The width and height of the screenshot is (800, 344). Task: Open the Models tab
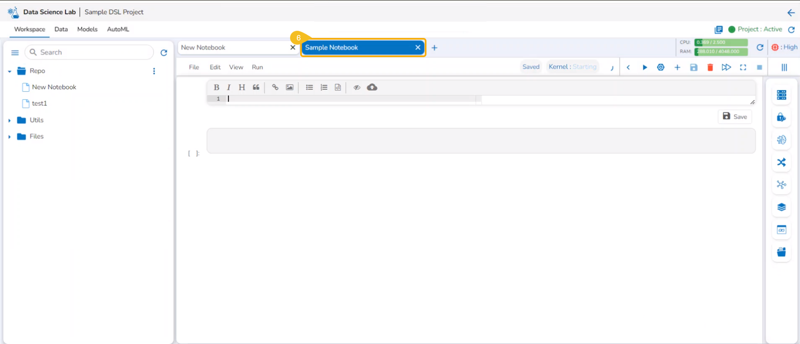pyautogui.click(x=87, y=29)
